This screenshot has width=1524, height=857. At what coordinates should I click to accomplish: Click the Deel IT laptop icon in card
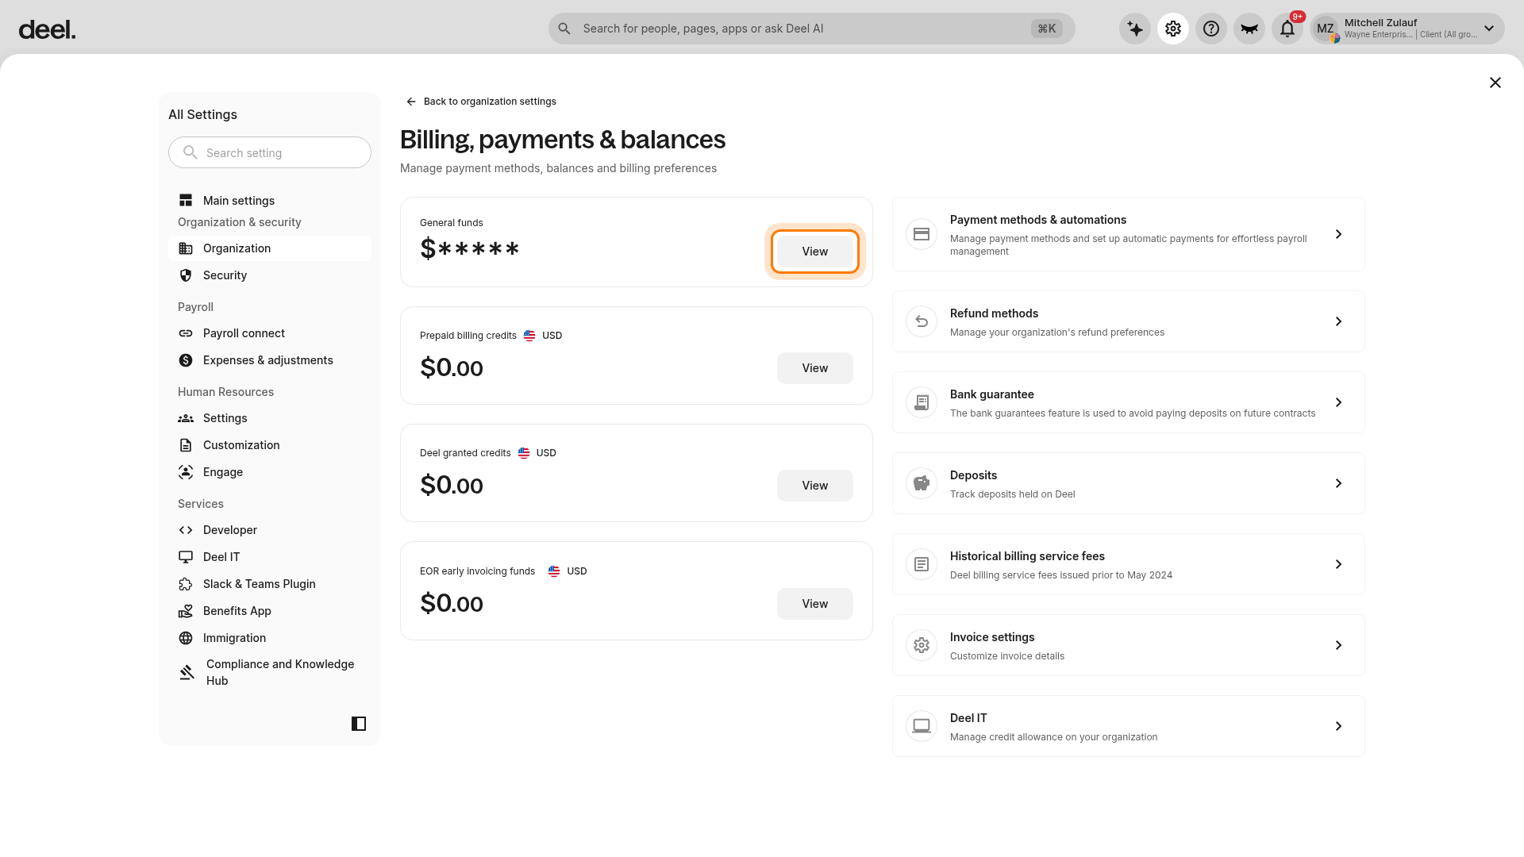tap(922, 726)
